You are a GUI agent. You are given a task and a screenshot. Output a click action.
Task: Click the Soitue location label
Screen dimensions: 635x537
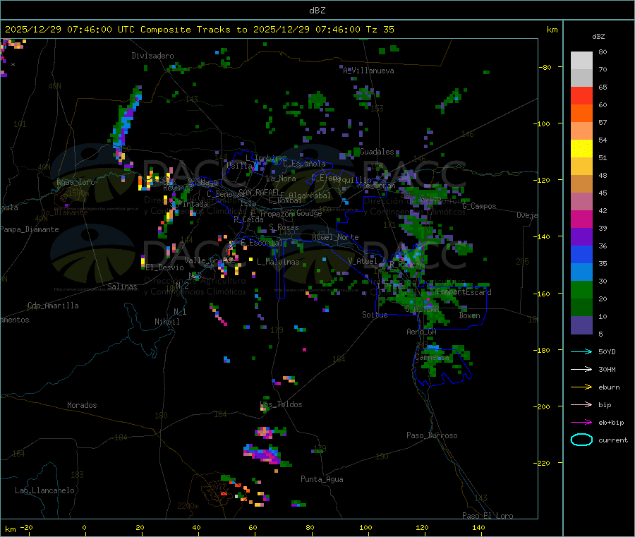pyautogui.click(x=375, y=315)
